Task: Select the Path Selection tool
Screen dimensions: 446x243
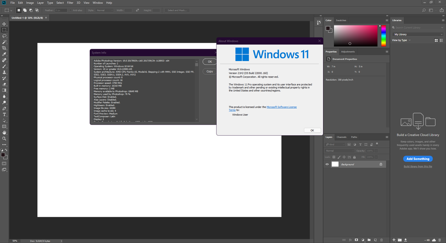Action: 4,120
